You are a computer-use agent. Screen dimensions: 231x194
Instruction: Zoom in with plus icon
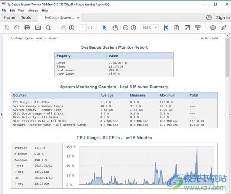coord(133,28)
